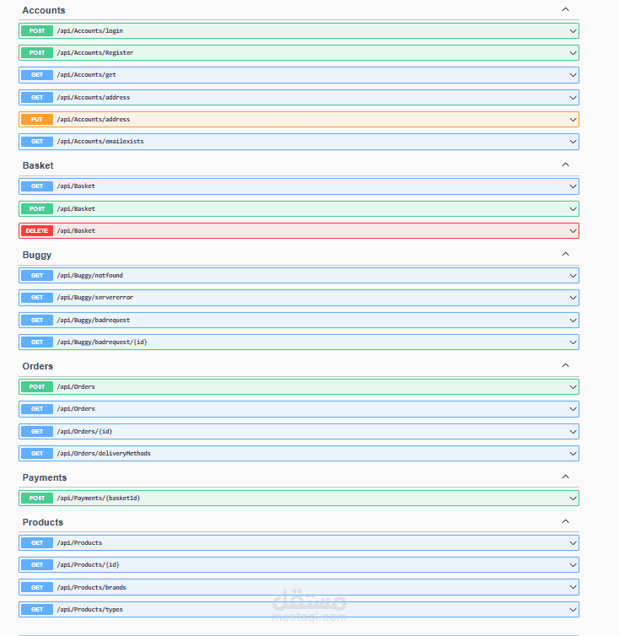The width and height of the screenshot is (619, 636).
Task: Expand the /api/Products/brands row chevron
Action: click(x=573, y=587)
